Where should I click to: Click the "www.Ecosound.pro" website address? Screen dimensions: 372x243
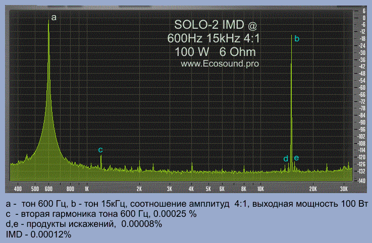pyautogui.click(x=220, y=64)
